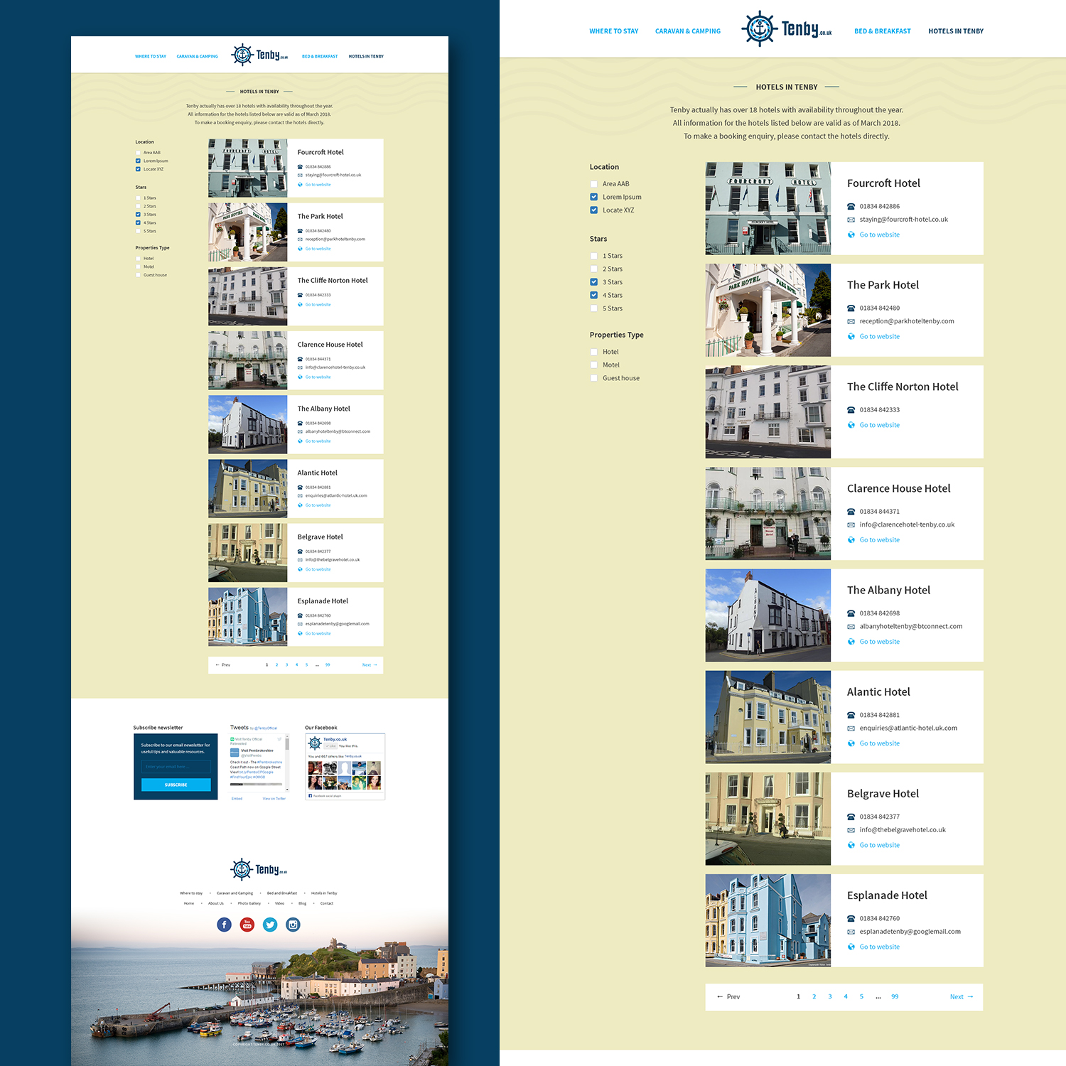The height and width of the screenshot is (1066, 1066).
Task: Click the phone icon for Clarence House Hotel, enlarged view
Action: pos(851,512)
